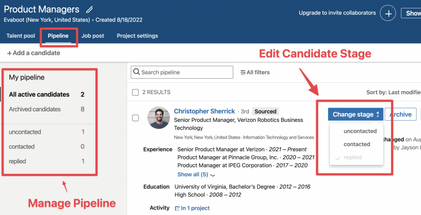Go to the Project settings tab
This screenshot has height=215, width=421.
[137, 36]
